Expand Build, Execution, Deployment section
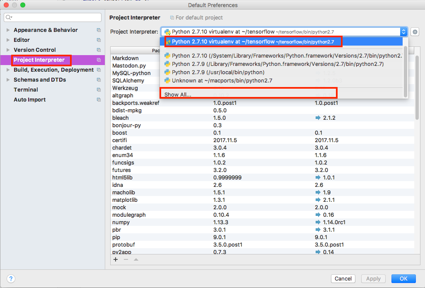Image resolution: width=425 pixels, height=288 pixels. pyautogui.click(x=8, y=70)
